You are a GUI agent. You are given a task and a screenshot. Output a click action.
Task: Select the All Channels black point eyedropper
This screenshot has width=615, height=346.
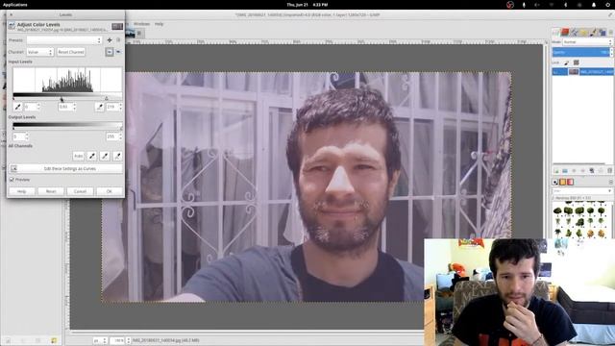(92, 156)
